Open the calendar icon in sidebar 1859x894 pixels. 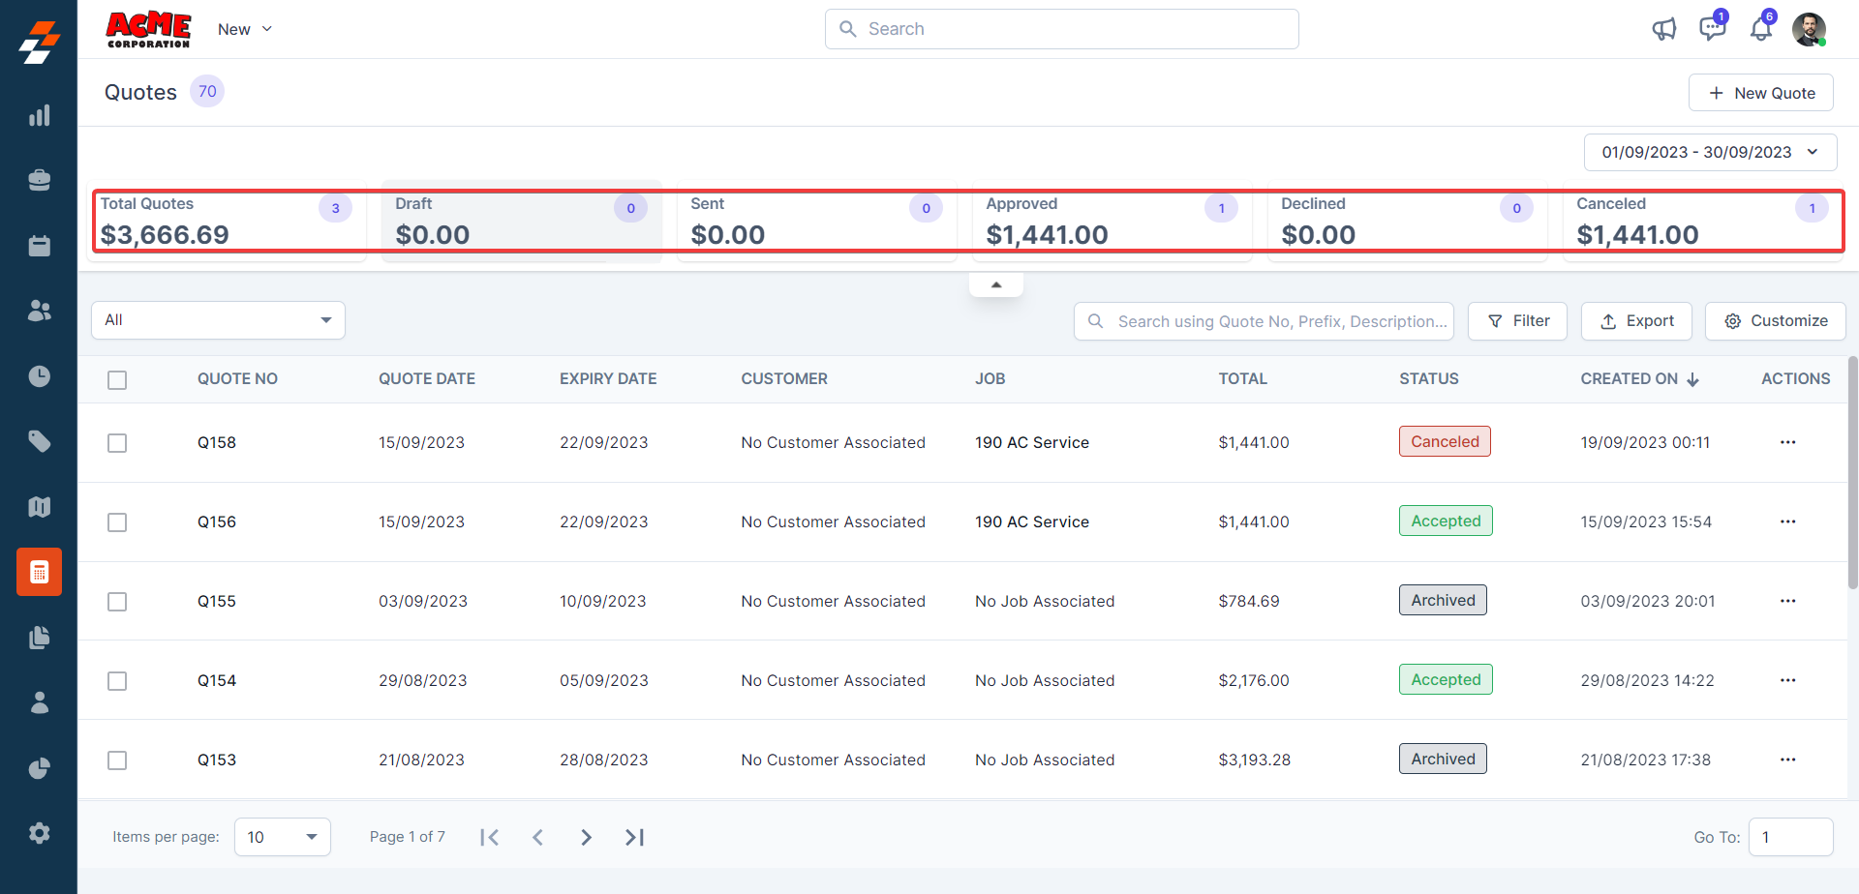(x=39, y=246)
